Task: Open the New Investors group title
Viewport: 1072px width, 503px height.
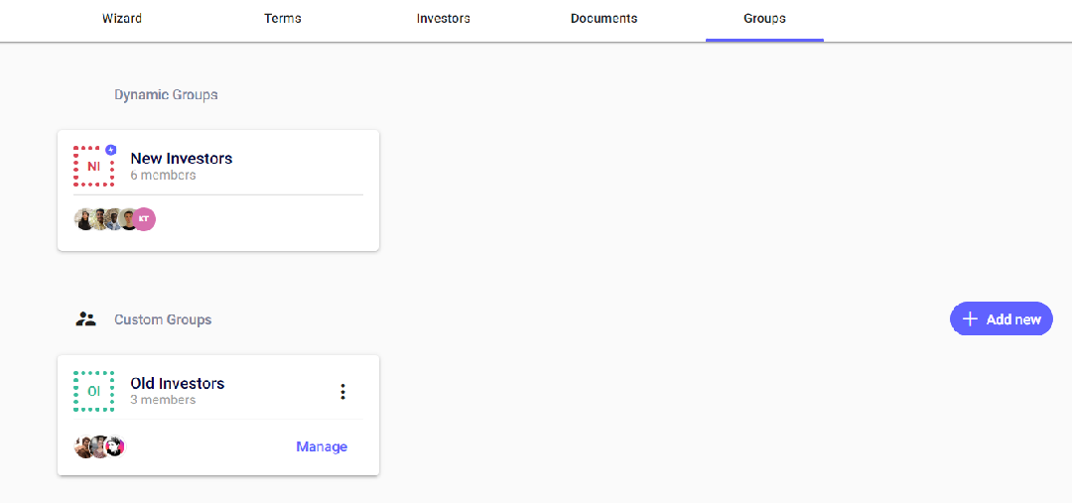Action: point(182,159)
